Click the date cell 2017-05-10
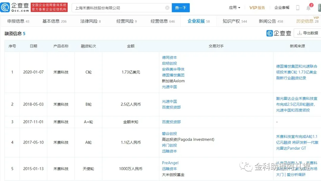The image size is (321, 181). point(33,142)
